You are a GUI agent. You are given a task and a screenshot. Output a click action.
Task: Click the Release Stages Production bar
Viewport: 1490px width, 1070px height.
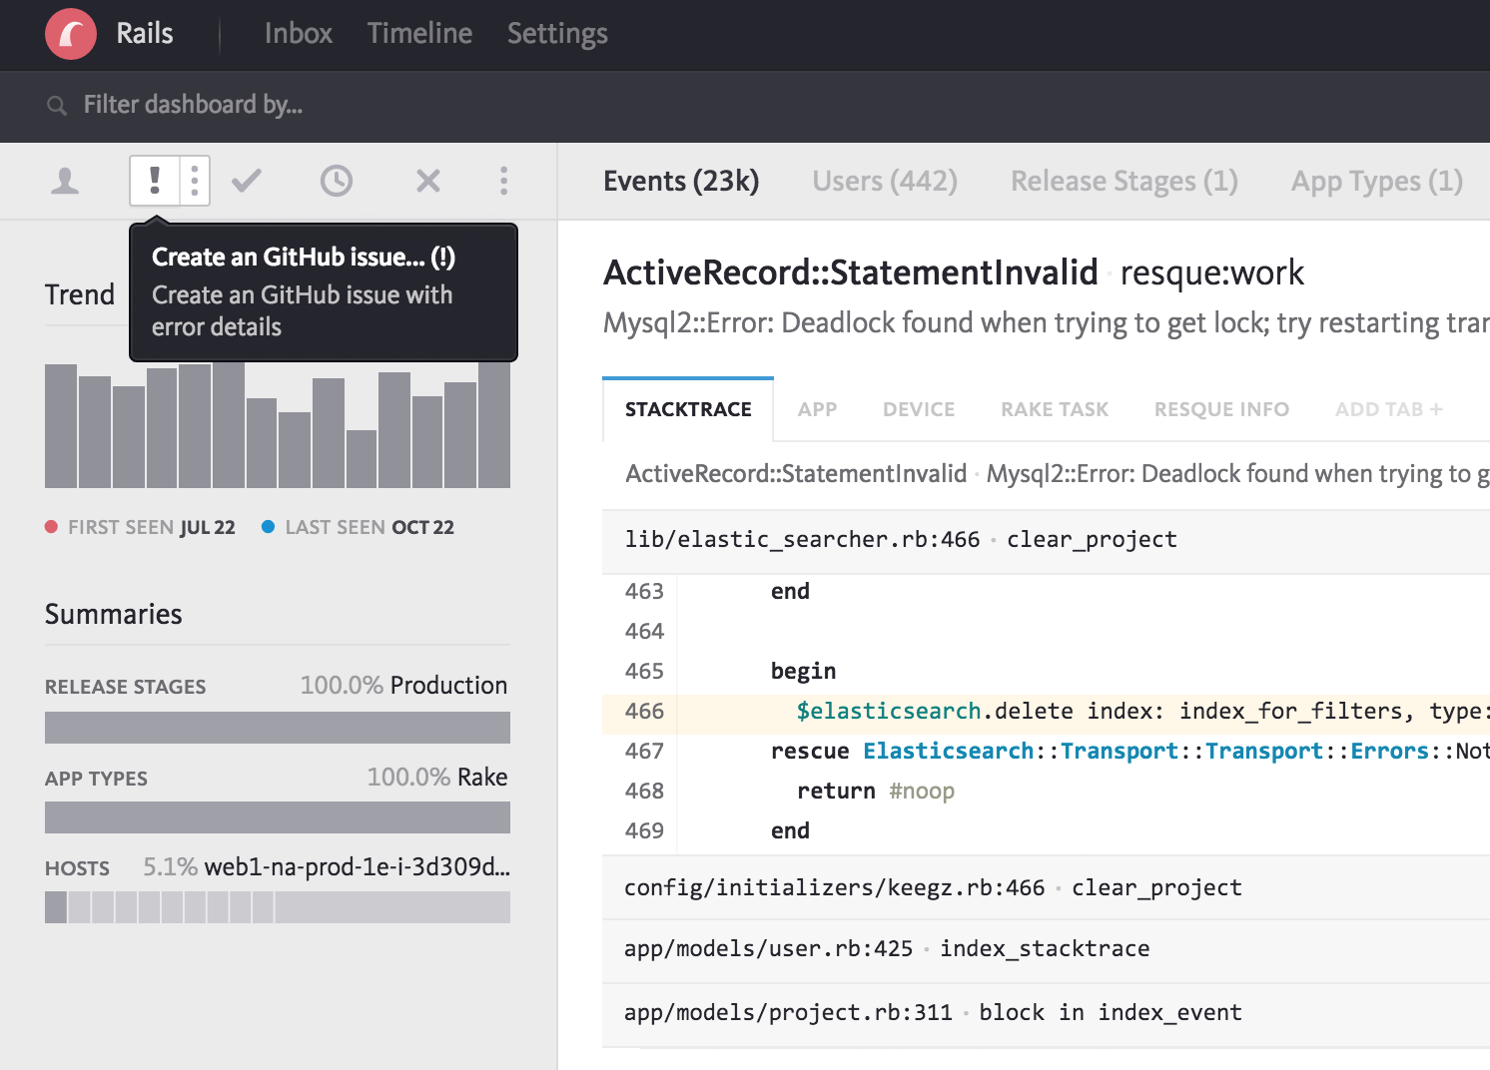tap(278, 728)
